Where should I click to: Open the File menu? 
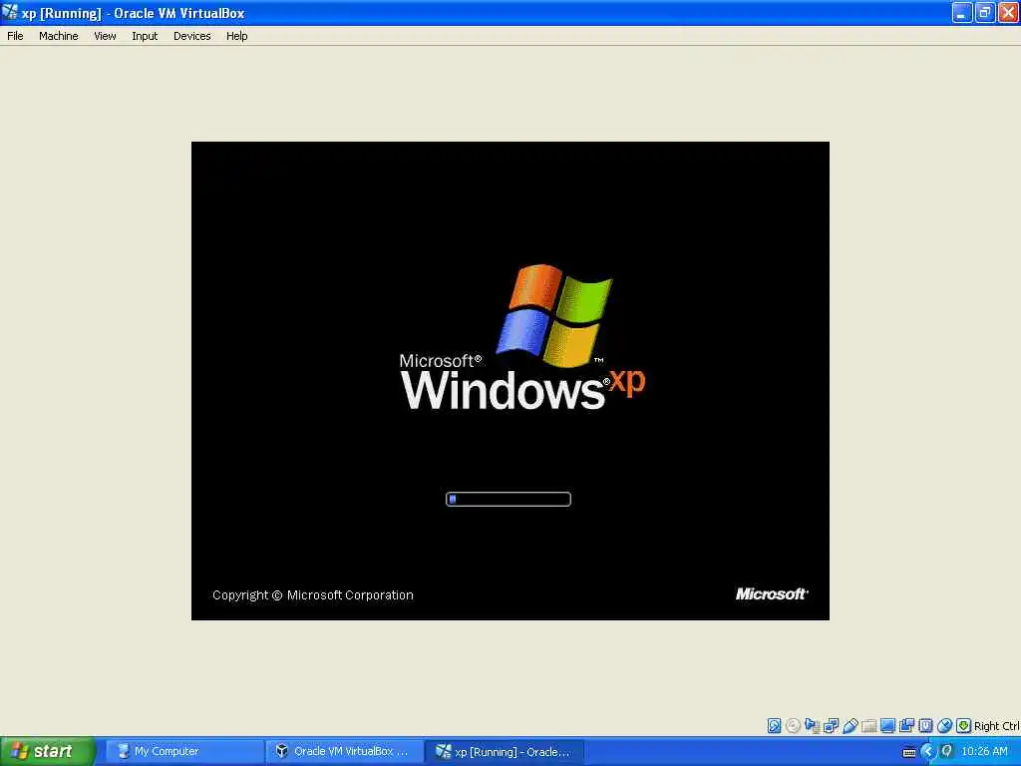(15, 36)
